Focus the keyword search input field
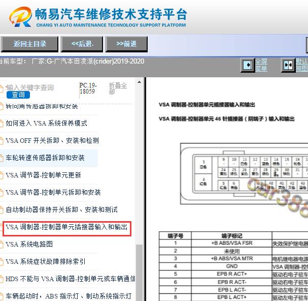Image resolution: width=308 pixels, height=301 pixels. (41, 87)
